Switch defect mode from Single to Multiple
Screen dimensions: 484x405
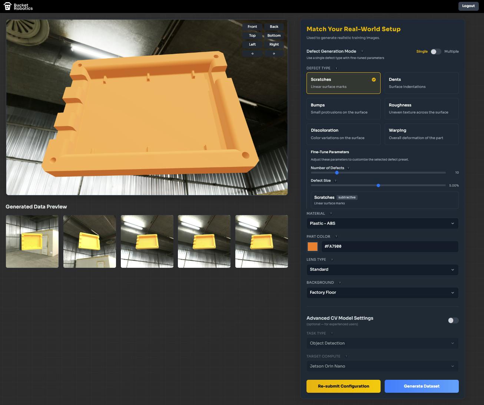(x=435, y=52)
